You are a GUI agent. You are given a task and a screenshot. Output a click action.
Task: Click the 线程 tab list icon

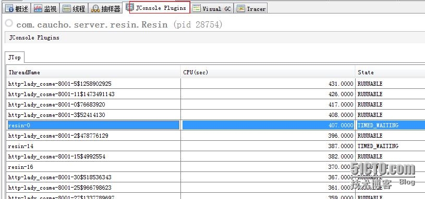pos(66,9)
